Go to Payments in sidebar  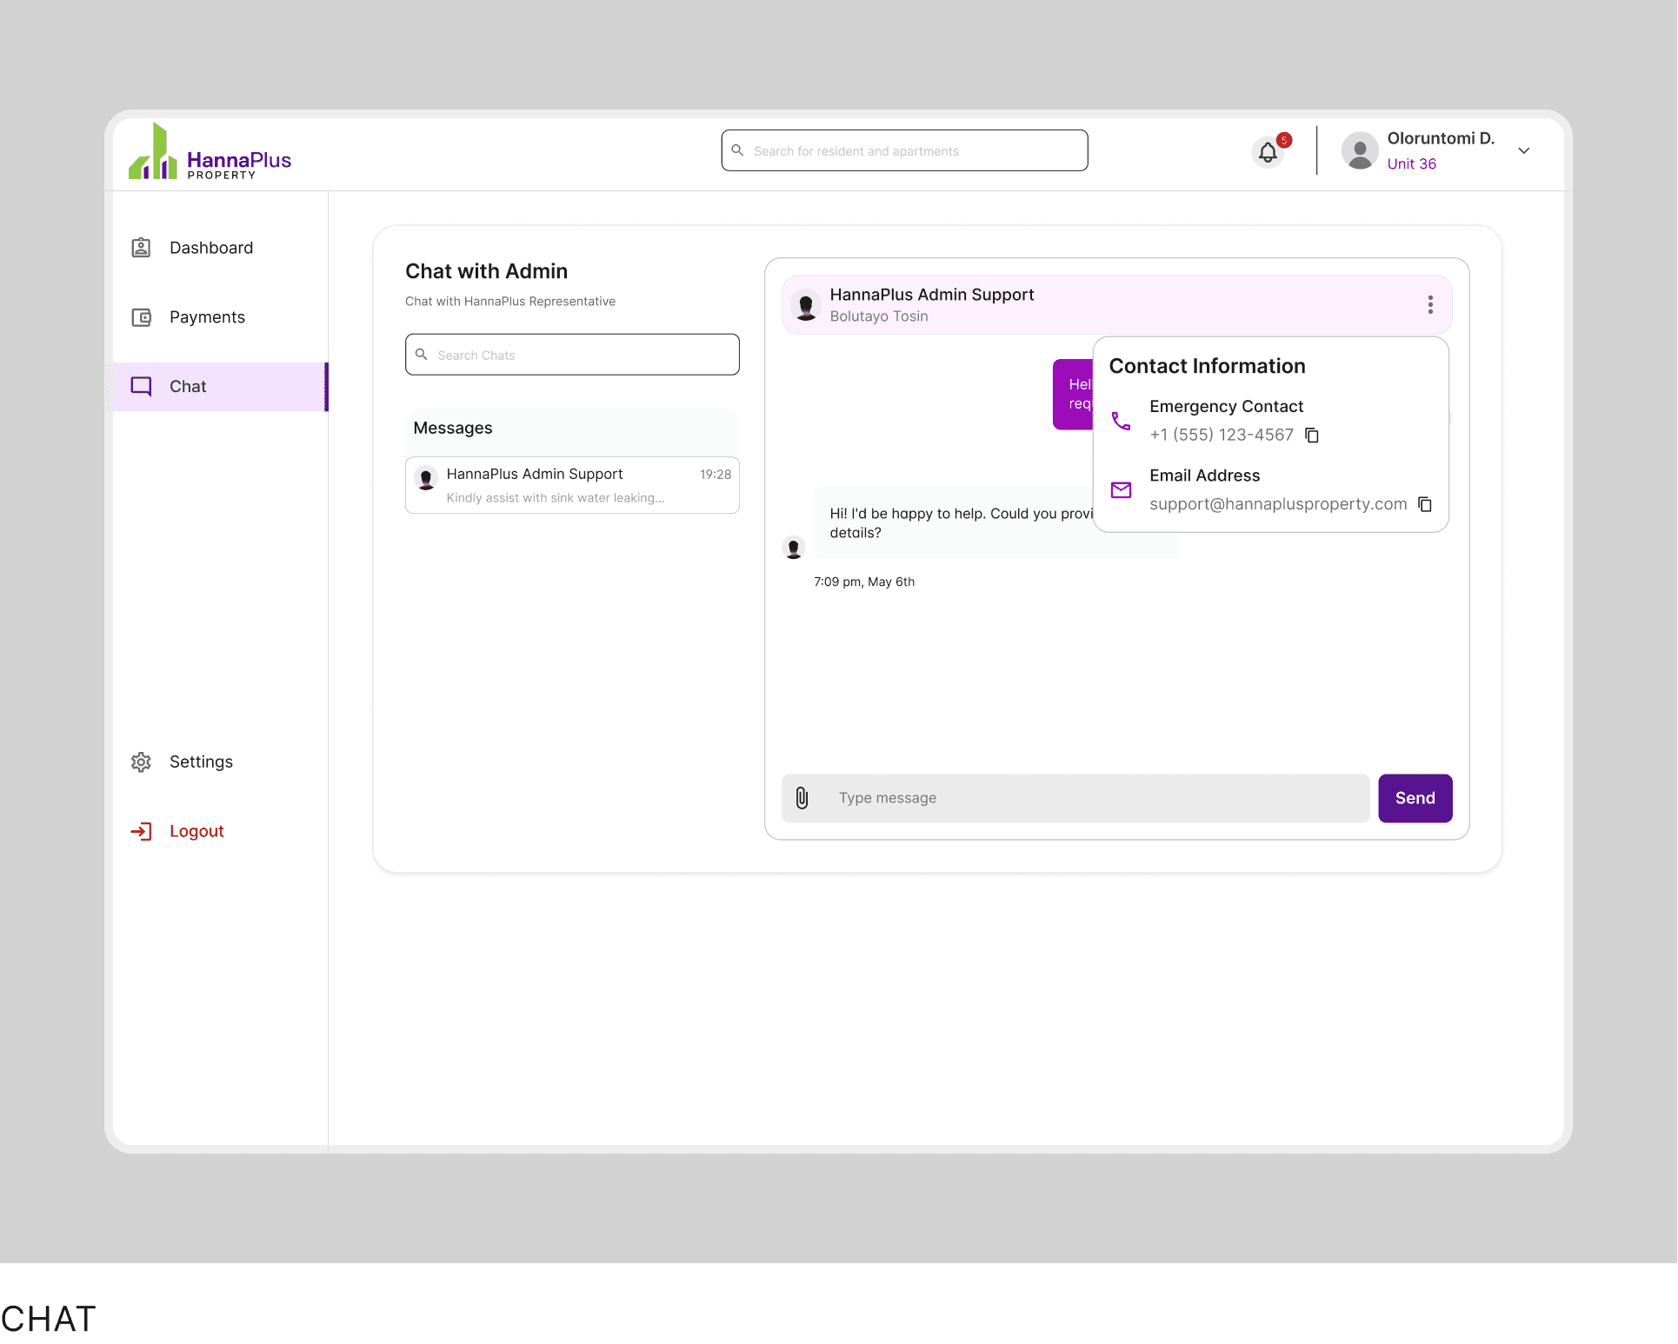tap(207, 317)
